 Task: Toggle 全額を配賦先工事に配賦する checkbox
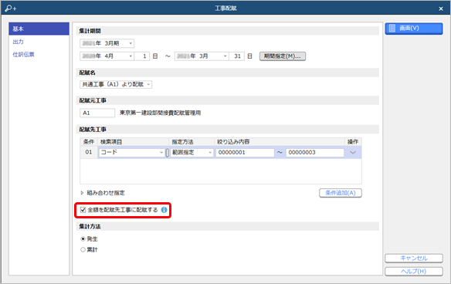coord(83,210)
